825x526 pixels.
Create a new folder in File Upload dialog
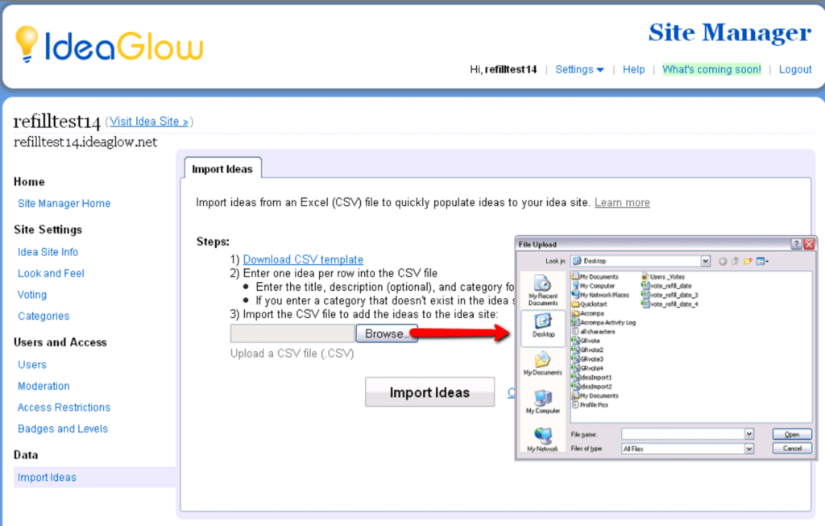(x=748, y=262)
